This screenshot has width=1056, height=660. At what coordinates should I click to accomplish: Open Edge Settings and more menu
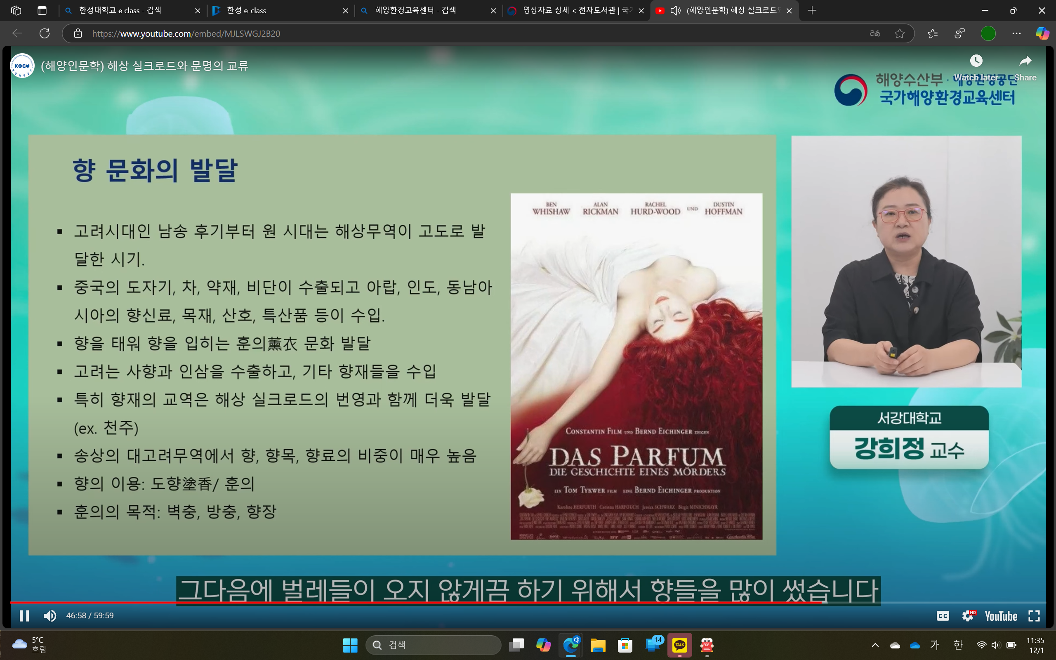tap(1016, 33)
